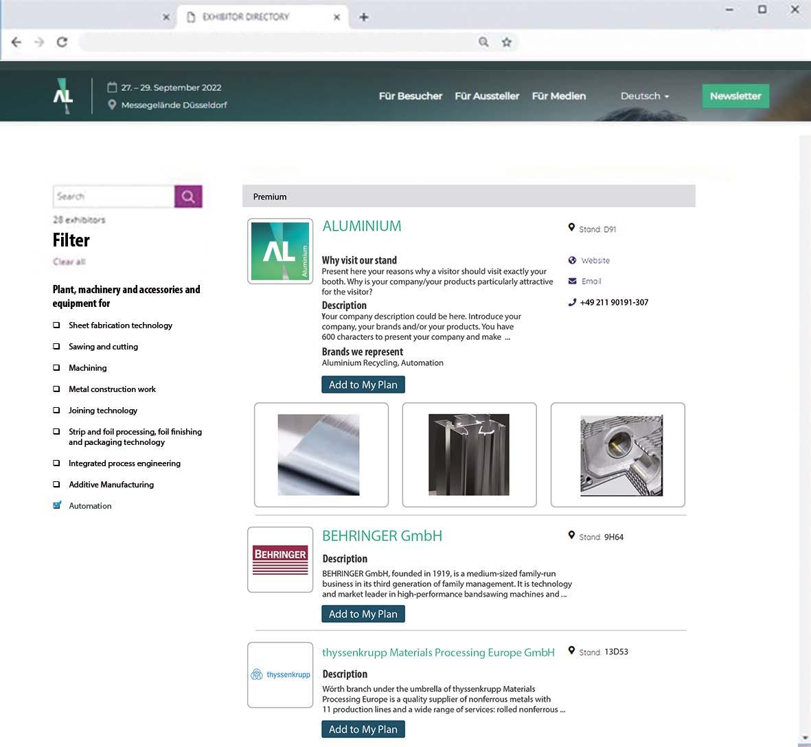Minimize the browser window
The width and height of the screenshot is (811, 747).
729,10
